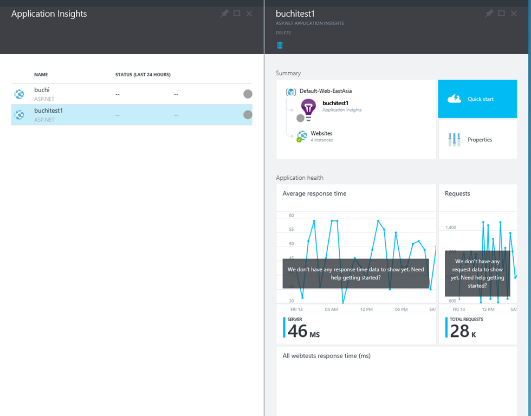Pin the Application Insights blade
The height and width of the screenshot is (416, 531).
pyautogui.click(x=224, y=14)
